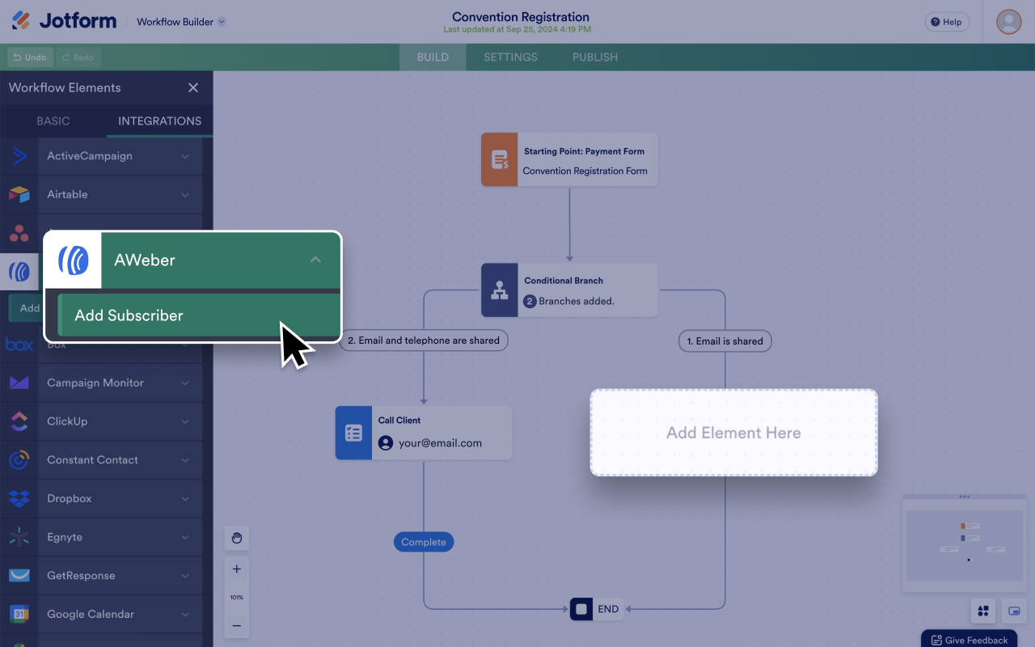Select the Conditional Branch node icon

tap(500, 290)
